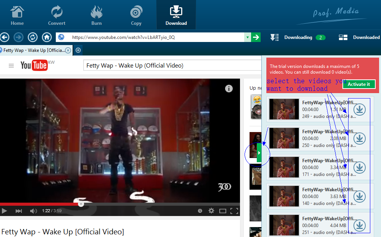Add a new browser tab

78,50
